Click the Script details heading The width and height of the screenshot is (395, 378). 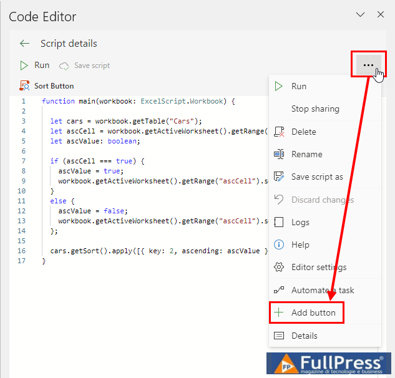pyautogui.click(x=69, y=44)
